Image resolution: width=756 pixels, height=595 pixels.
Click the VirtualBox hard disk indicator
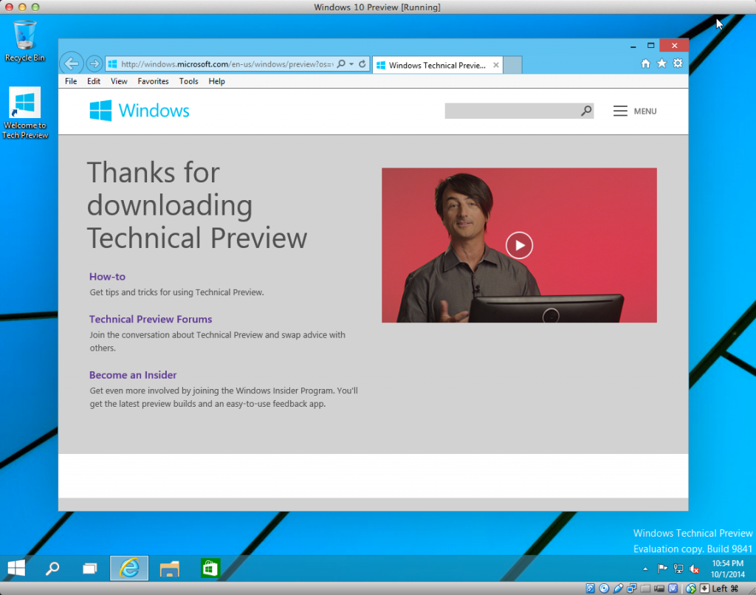(x=590, y=588)
